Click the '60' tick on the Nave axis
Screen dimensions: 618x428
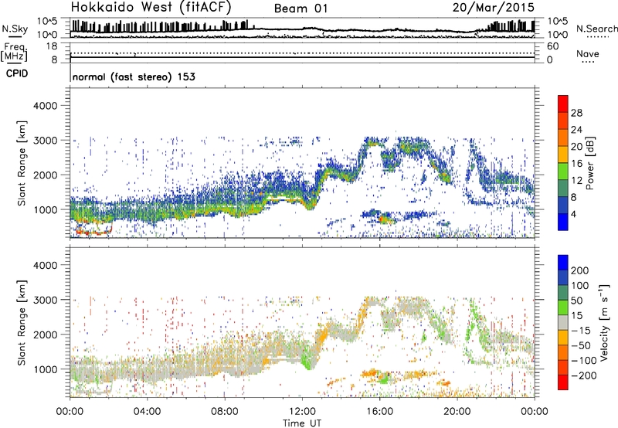click(x=552, y=46)
